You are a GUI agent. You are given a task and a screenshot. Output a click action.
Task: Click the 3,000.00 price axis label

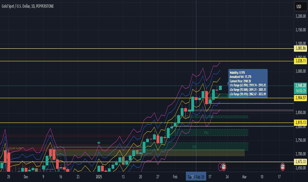coord(300,71)
